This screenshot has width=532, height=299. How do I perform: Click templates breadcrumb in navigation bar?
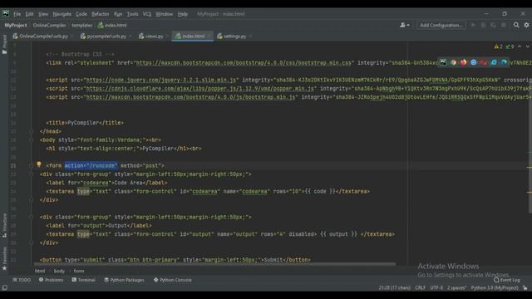coord(81,25)
